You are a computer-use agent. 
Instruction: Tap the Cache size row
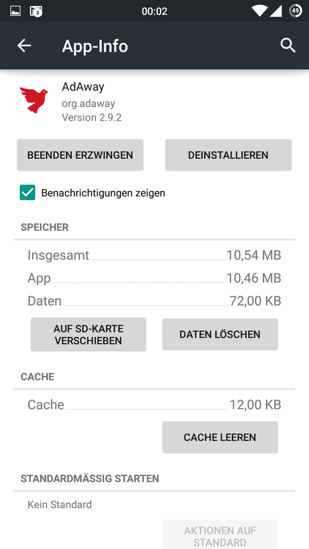154,405
